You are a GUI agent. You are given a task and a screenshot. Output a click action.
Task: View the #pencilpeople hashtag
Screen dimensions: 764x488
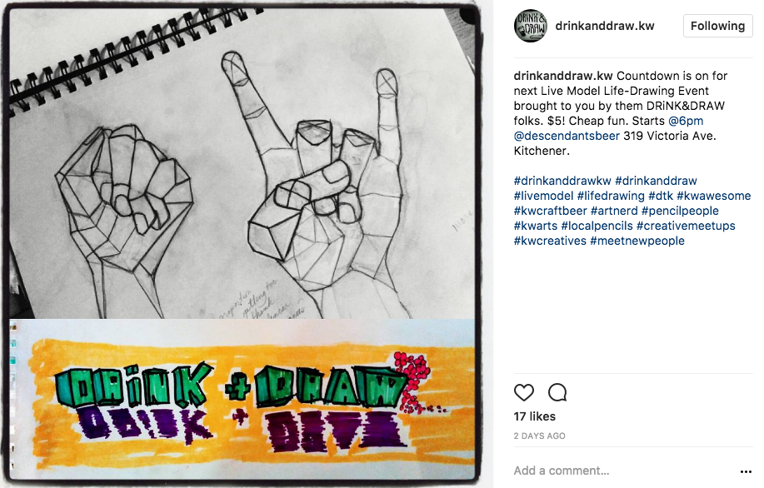680,212
